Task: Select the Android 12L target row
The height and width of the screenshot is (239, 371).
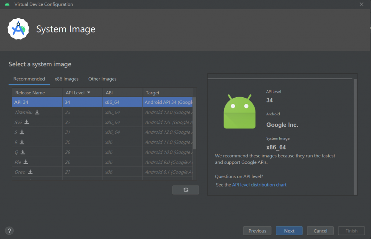Action: [x=103, y=122]
